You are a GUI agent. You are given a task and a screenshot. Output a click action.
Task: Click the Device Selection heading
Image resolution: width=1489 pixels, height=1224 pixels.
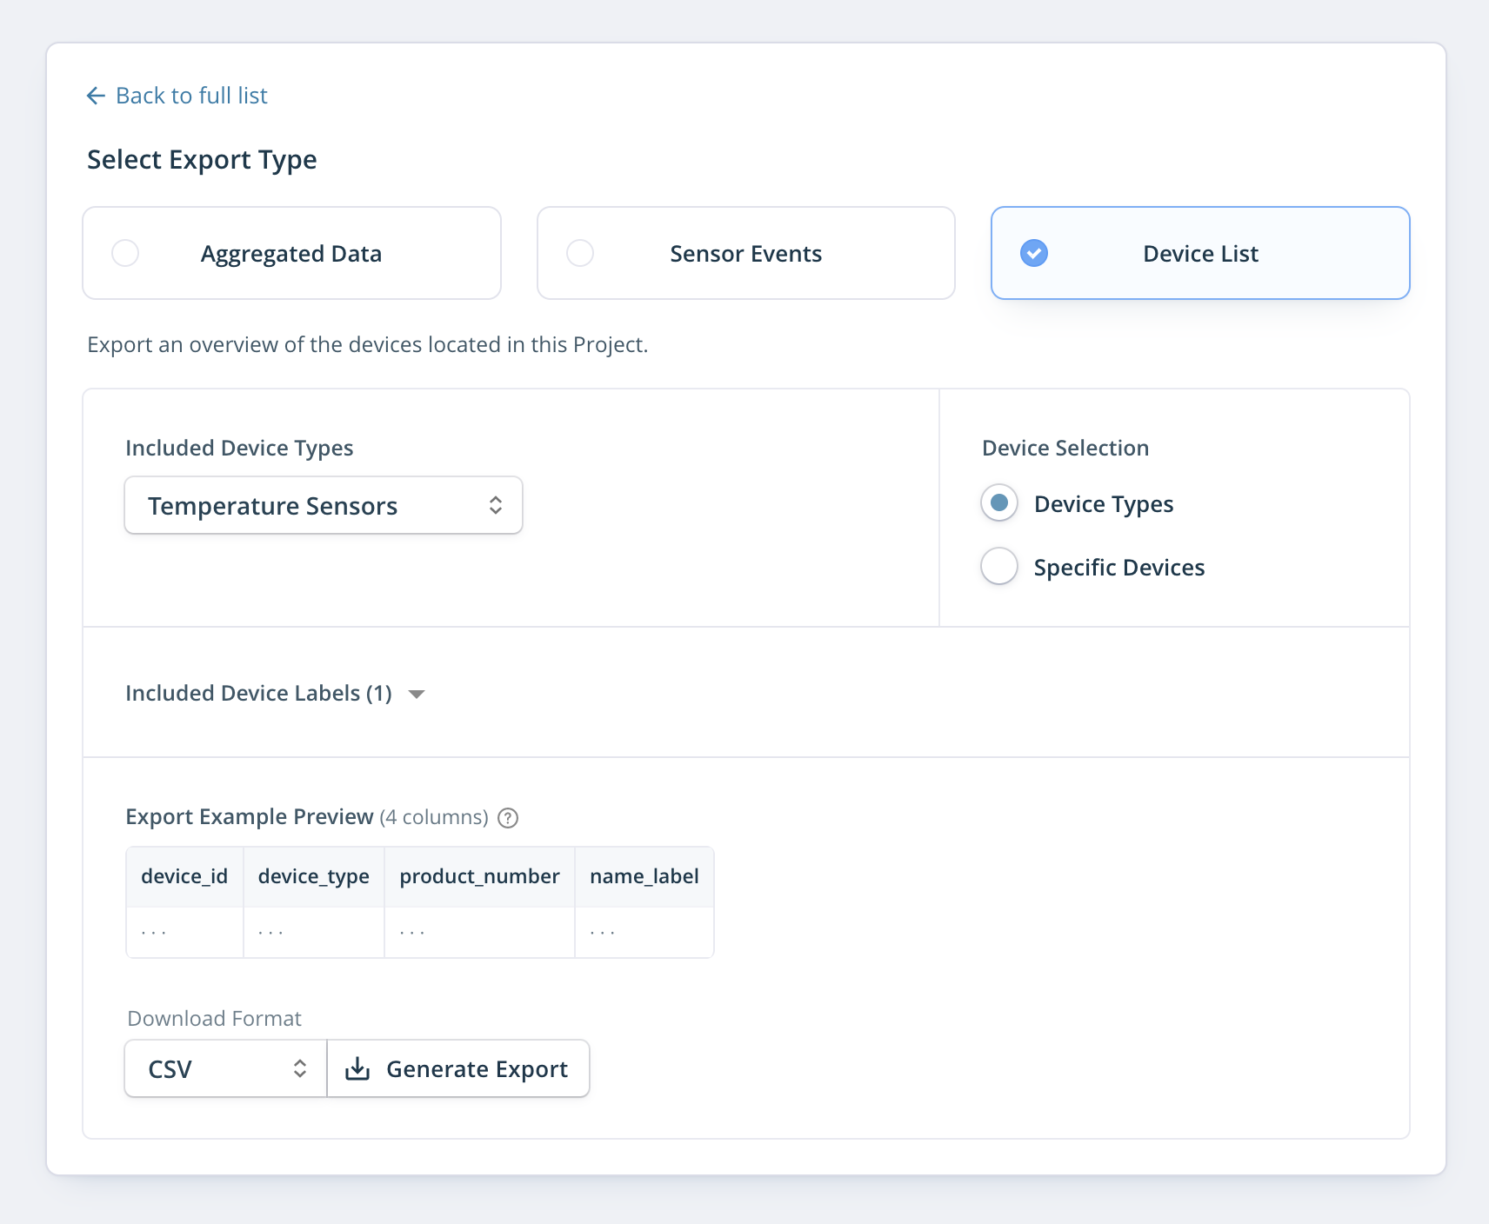click(1065, 448)
